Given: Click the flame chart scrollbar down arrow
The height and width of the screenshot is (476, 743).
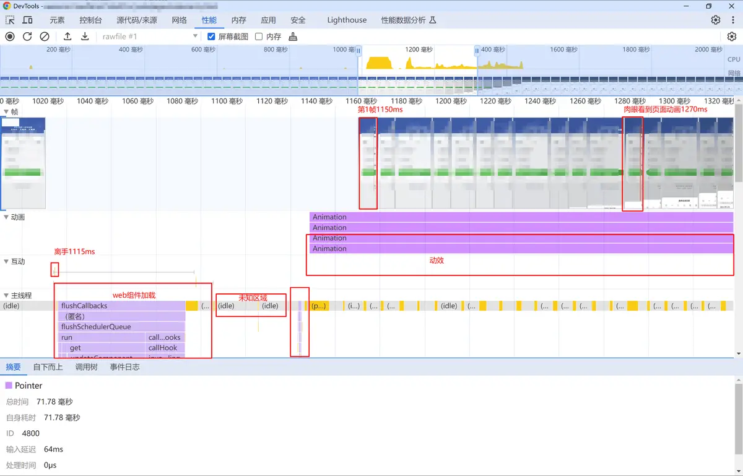Looking at the screenshot, I should click(x=739, y=353).
